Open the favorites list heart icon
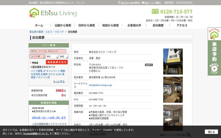221x138 pixels. click(143, 3)
